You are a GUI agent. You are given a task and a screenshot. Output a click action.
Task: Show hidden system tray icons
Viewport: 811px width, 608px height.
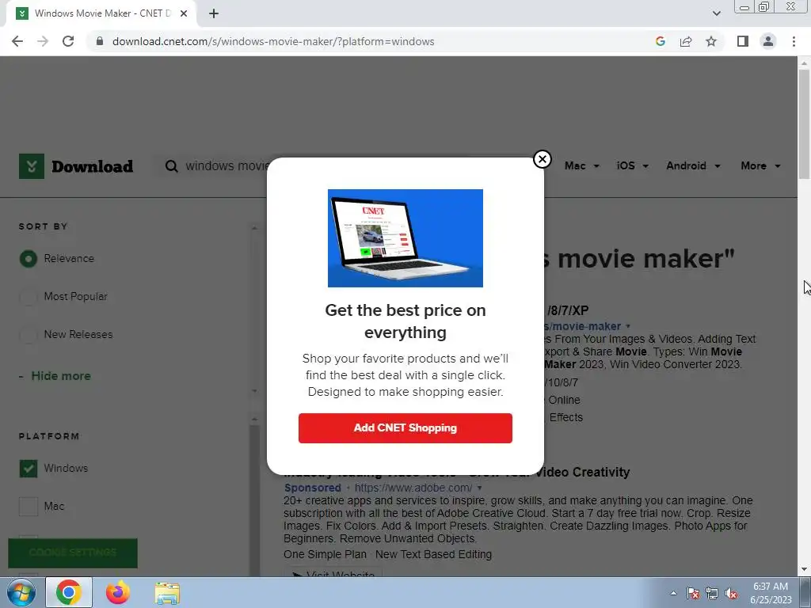click(x=673, y=593)
